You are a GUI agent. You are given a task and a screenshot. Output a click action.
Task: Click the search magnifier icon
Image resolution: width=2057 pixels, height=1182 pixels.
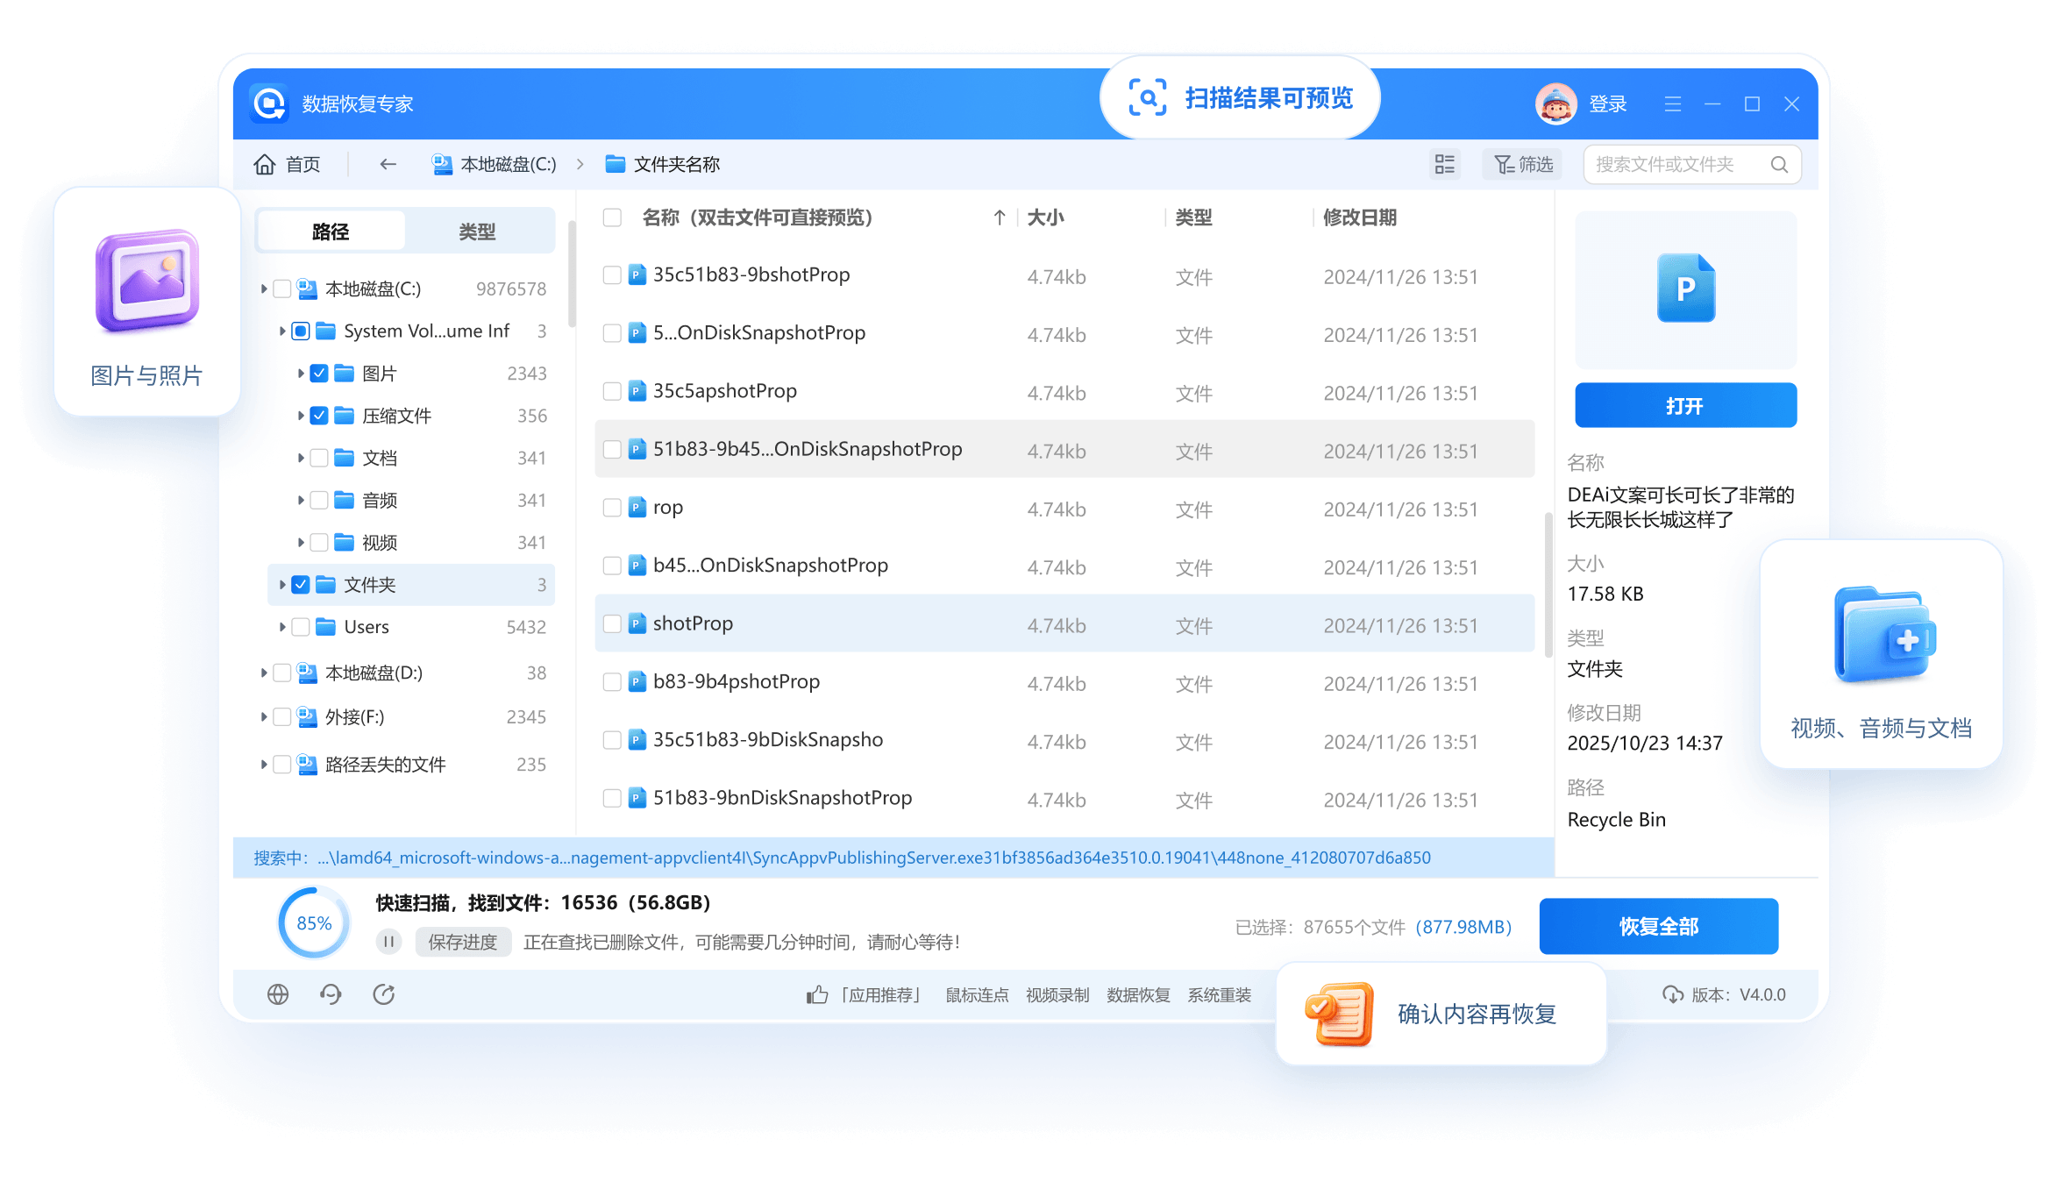[x=1779, y=165]
